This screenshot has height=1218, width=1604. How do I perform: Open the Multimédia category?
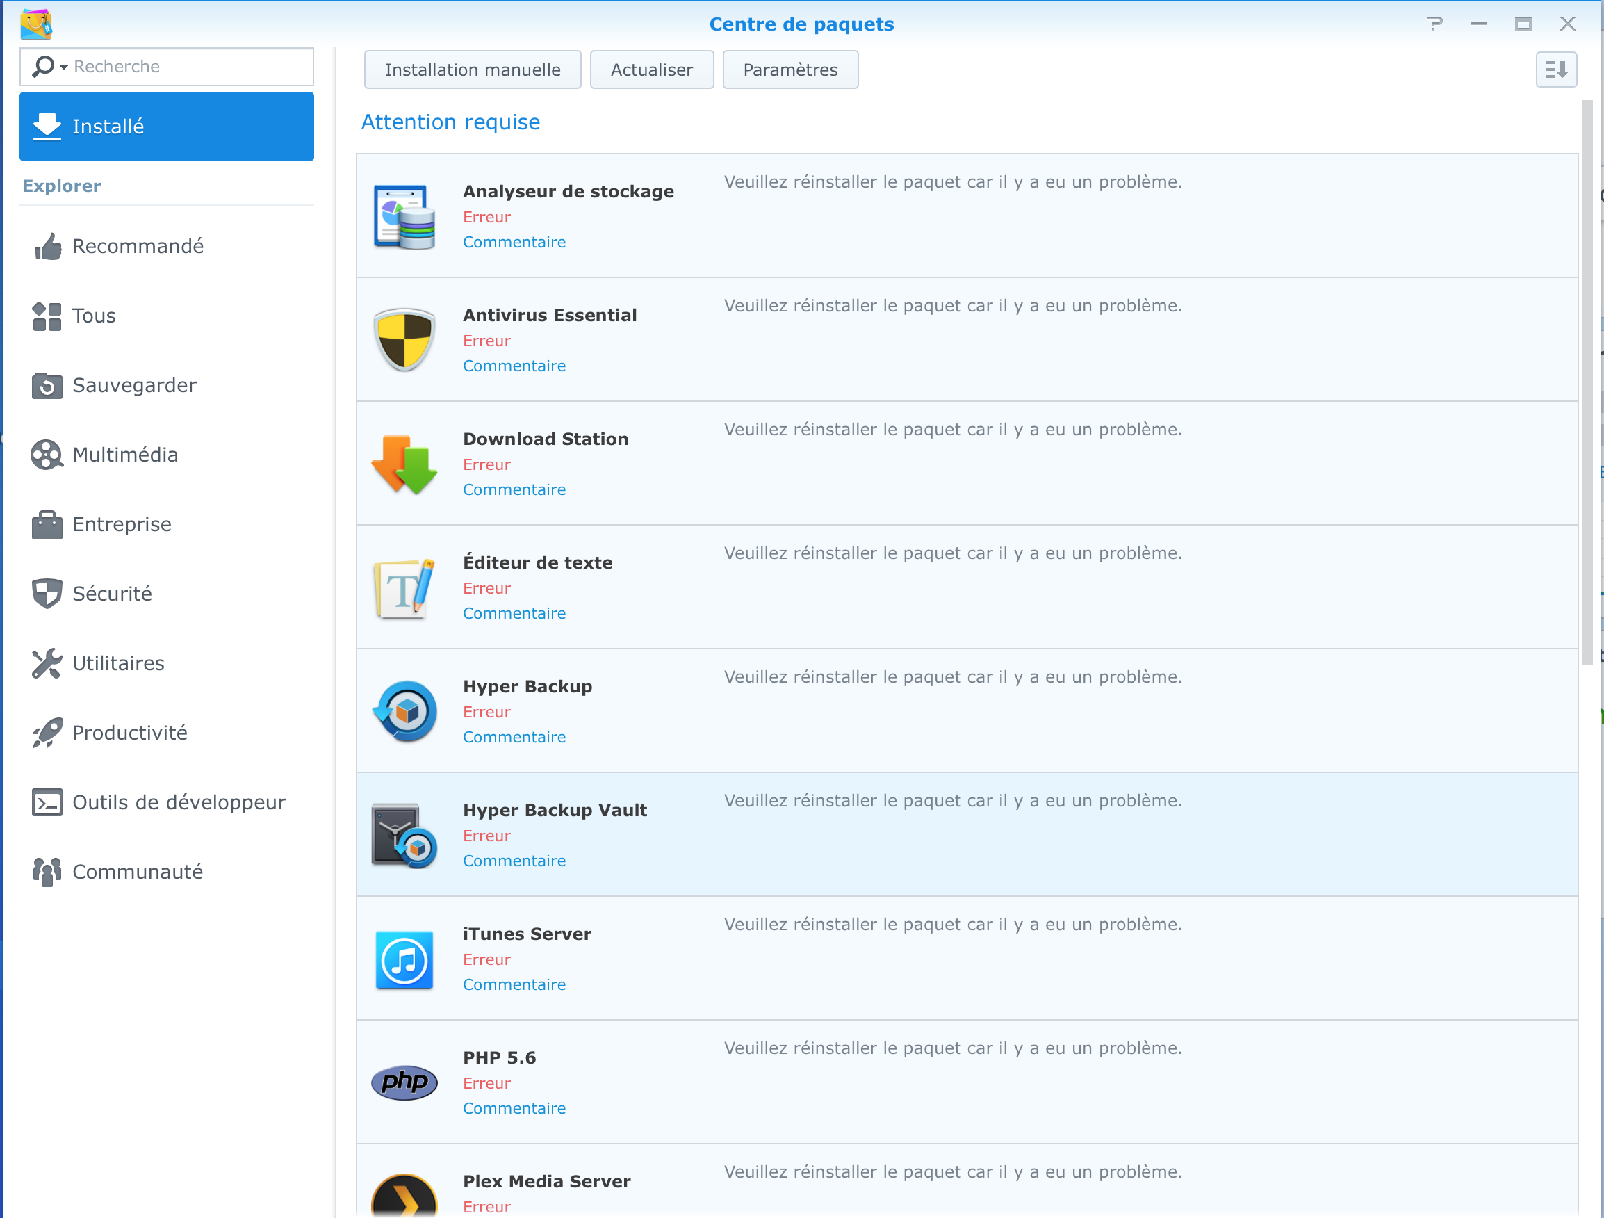[124, 455]
